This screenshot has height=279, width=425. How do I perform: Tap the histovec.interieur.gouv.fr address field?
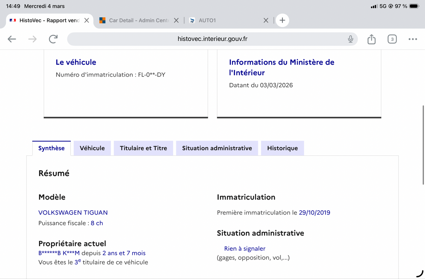pos(212,39)
